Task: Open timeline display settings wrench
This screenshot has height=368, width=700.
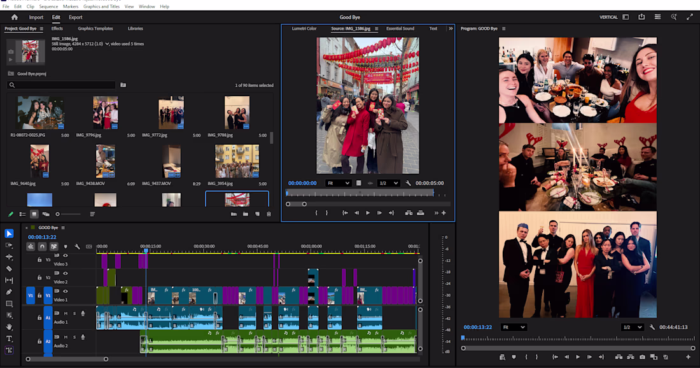Action: (77, 246)
